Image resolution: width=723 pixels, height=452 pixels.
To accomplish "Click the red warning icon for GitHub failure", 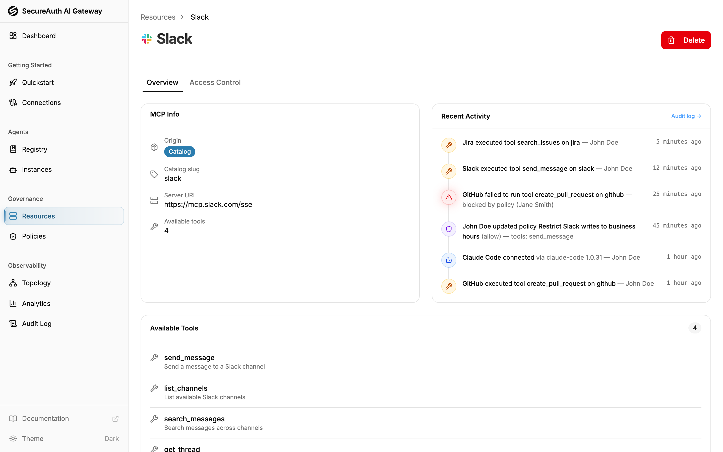I will (449, 197).
